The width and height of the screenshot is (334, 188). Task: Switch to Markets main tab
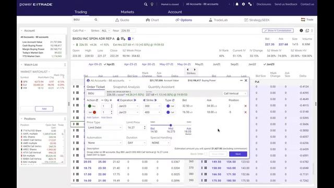127,12
